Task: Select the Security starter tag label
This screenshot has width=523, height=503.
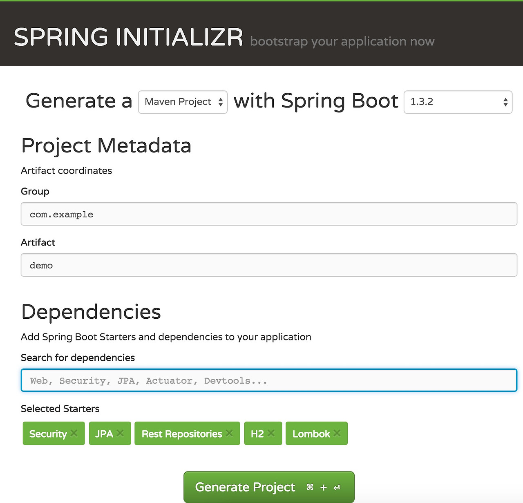Action: point(48,434)
